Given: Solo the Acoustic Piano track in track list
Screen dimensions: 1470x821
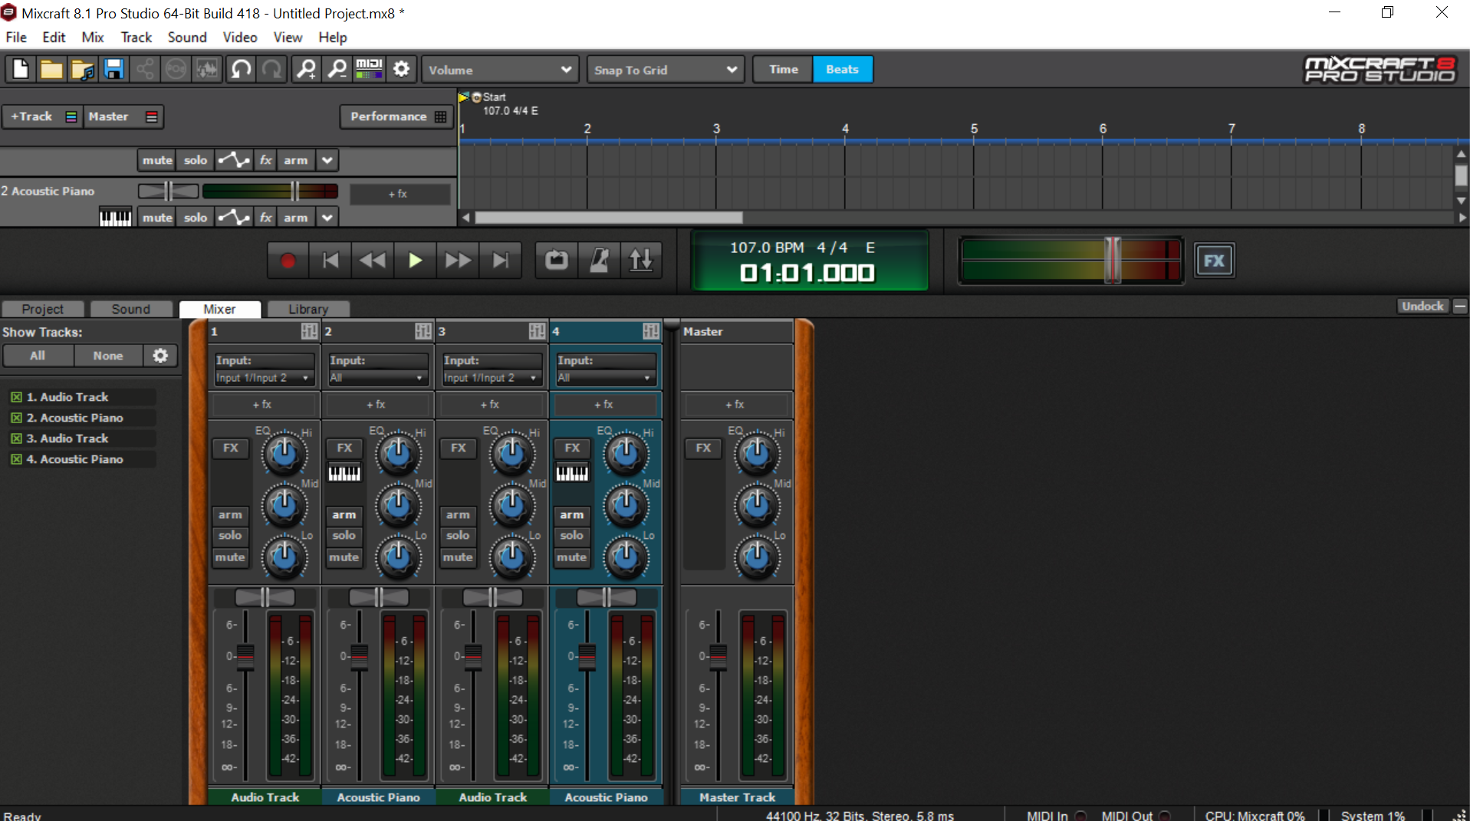Looking at the screenshot, I should coord(196,218).
